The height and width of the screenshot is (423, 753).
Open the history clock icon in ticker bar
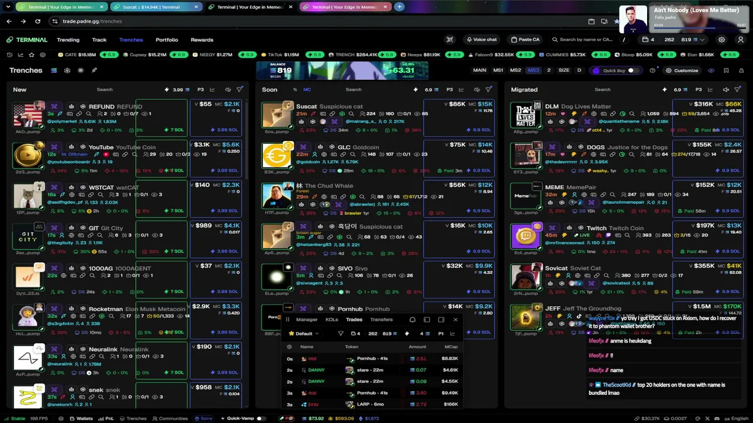coord(9,55)
